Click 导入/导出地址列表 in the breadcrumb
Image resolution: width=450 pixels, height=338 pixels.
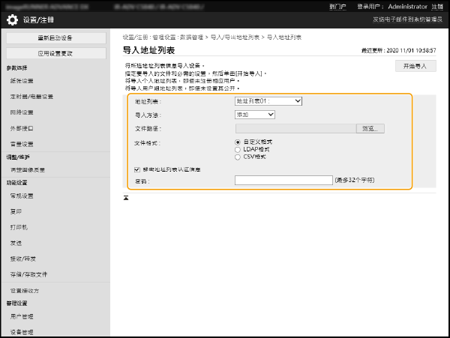point(239,36)
